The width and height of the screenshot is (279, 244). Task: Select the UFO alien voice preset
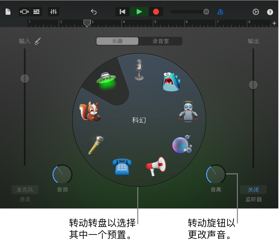pos(106,81)
